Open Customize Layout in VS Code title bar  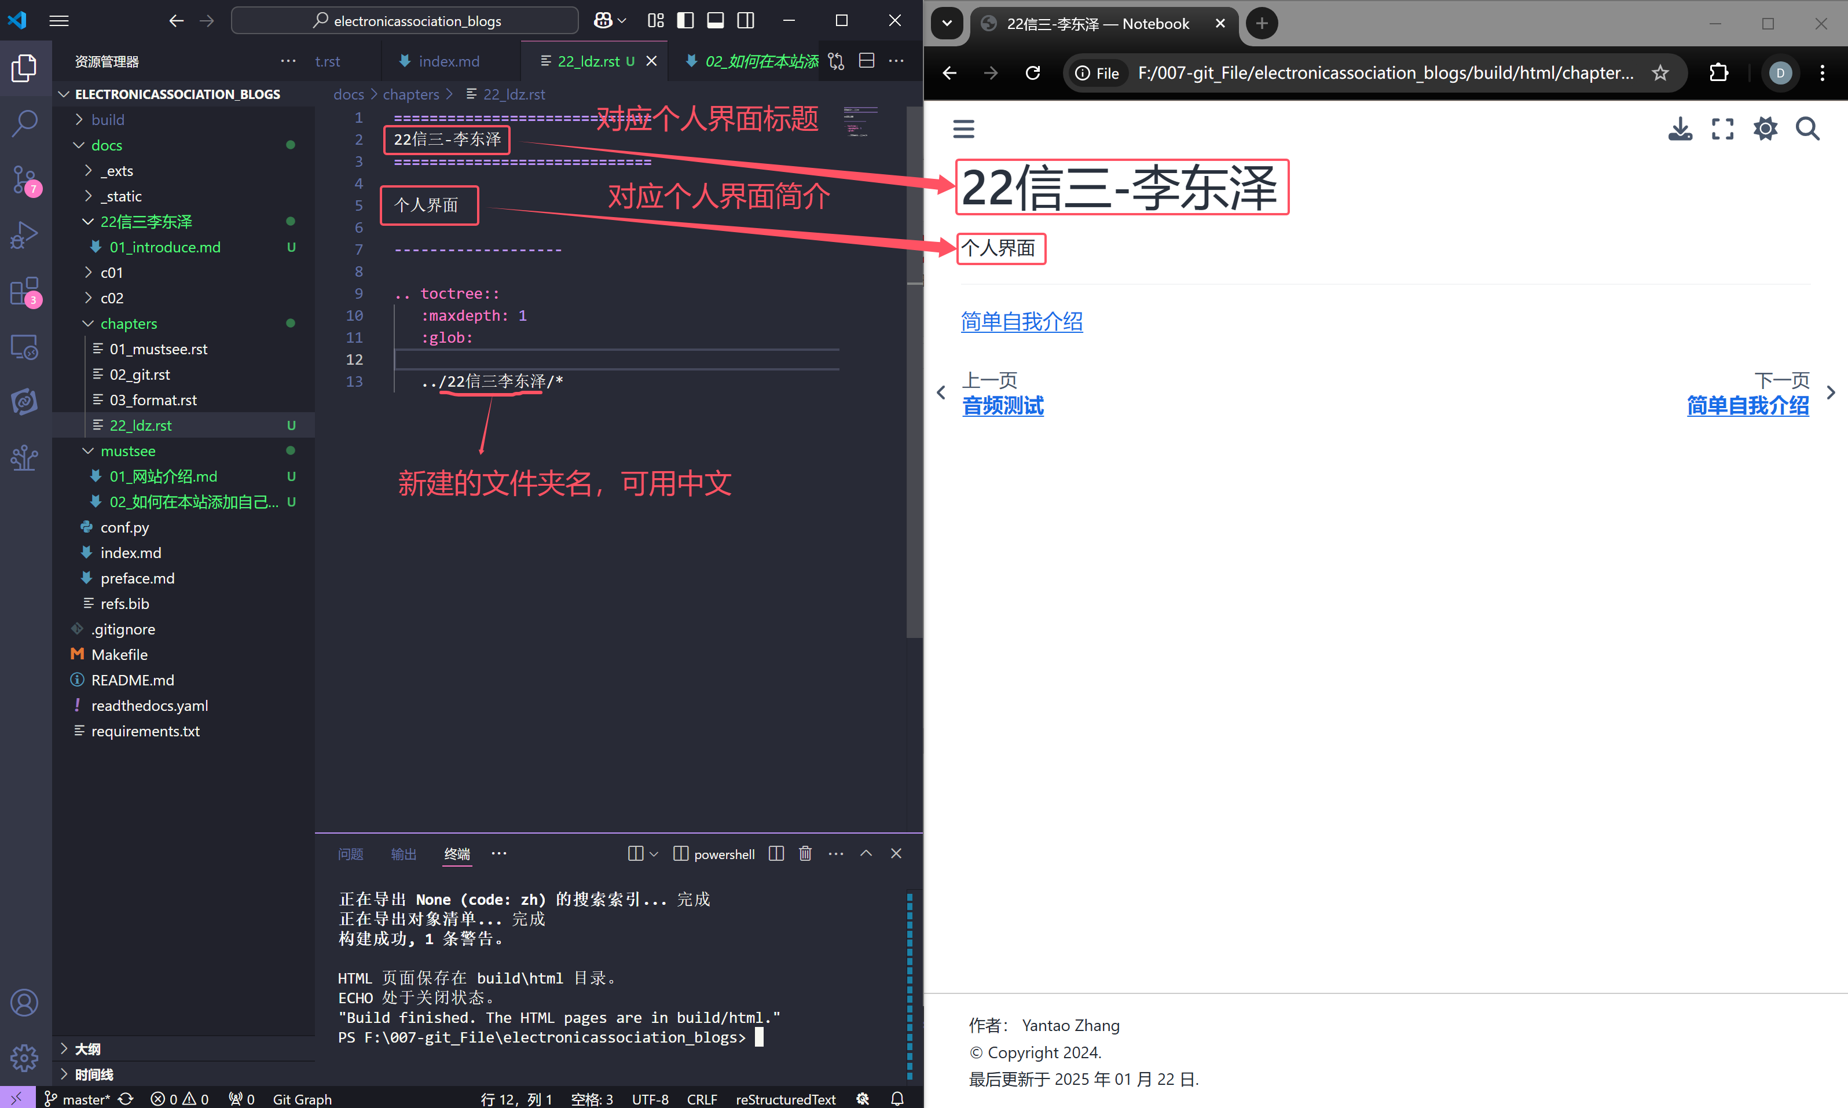[655, 21]
